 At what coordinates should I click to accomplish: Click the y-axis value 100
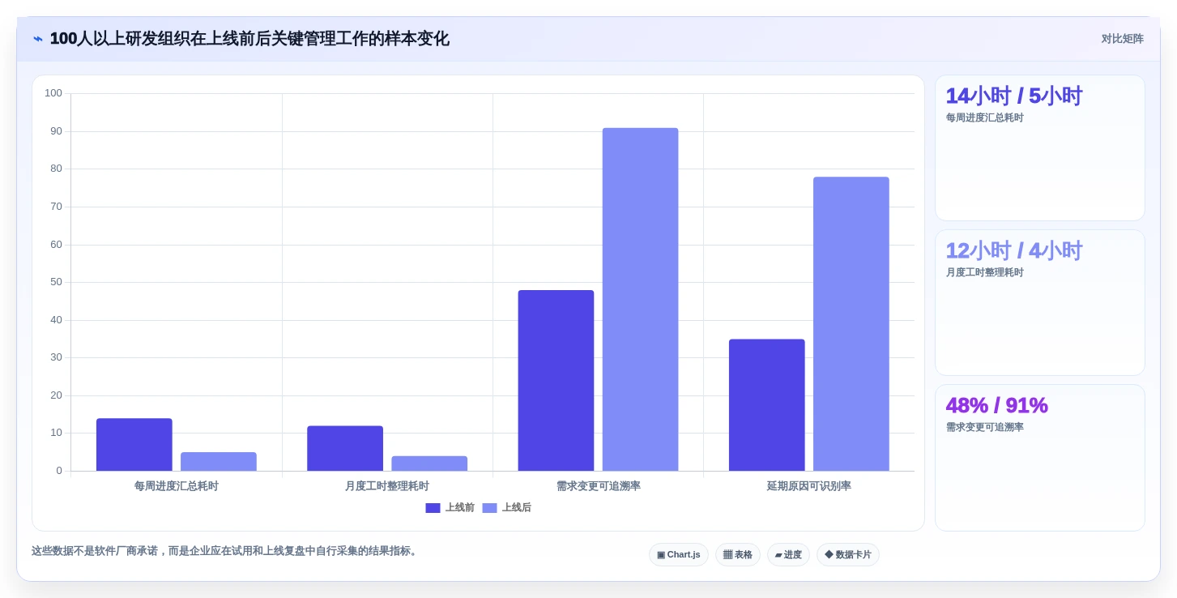[x=53, y=93]
